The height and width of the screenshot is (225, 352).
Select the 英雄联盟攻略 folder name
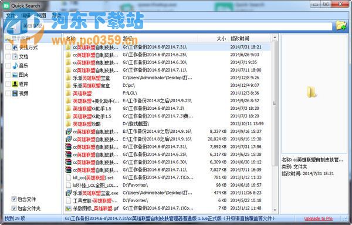tap(87, 124)
